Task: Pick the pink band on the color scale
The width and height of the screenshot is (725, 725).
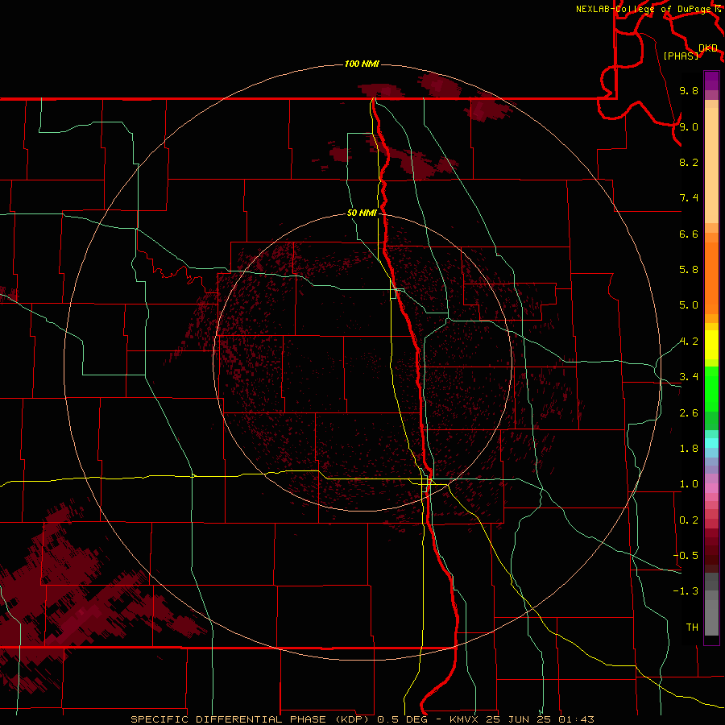Action: [711, 488]
